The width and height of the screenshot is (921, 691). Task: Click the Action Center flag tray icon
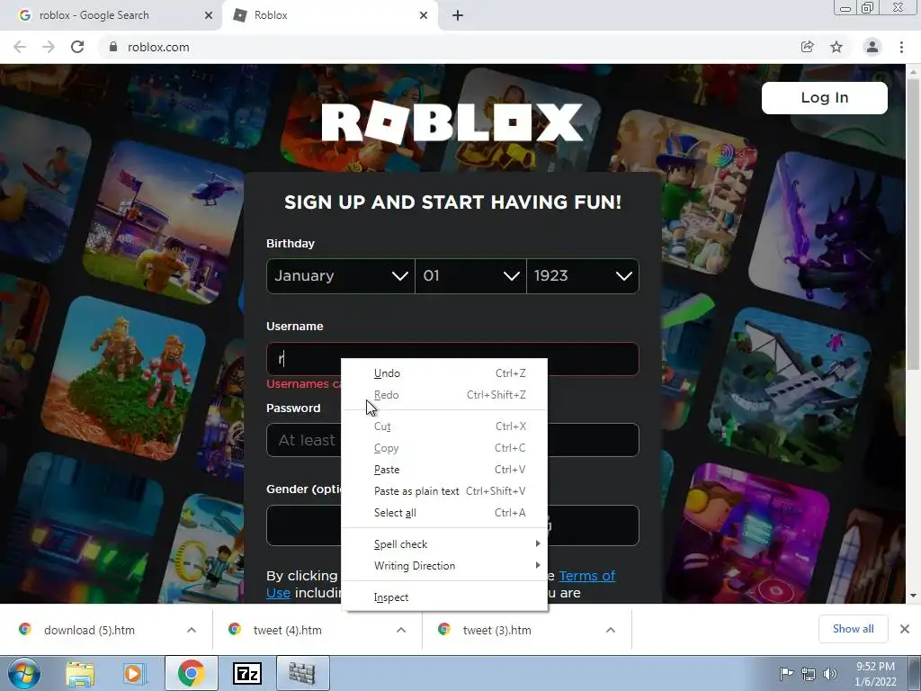pyautogui.click(x=786, y=673)
